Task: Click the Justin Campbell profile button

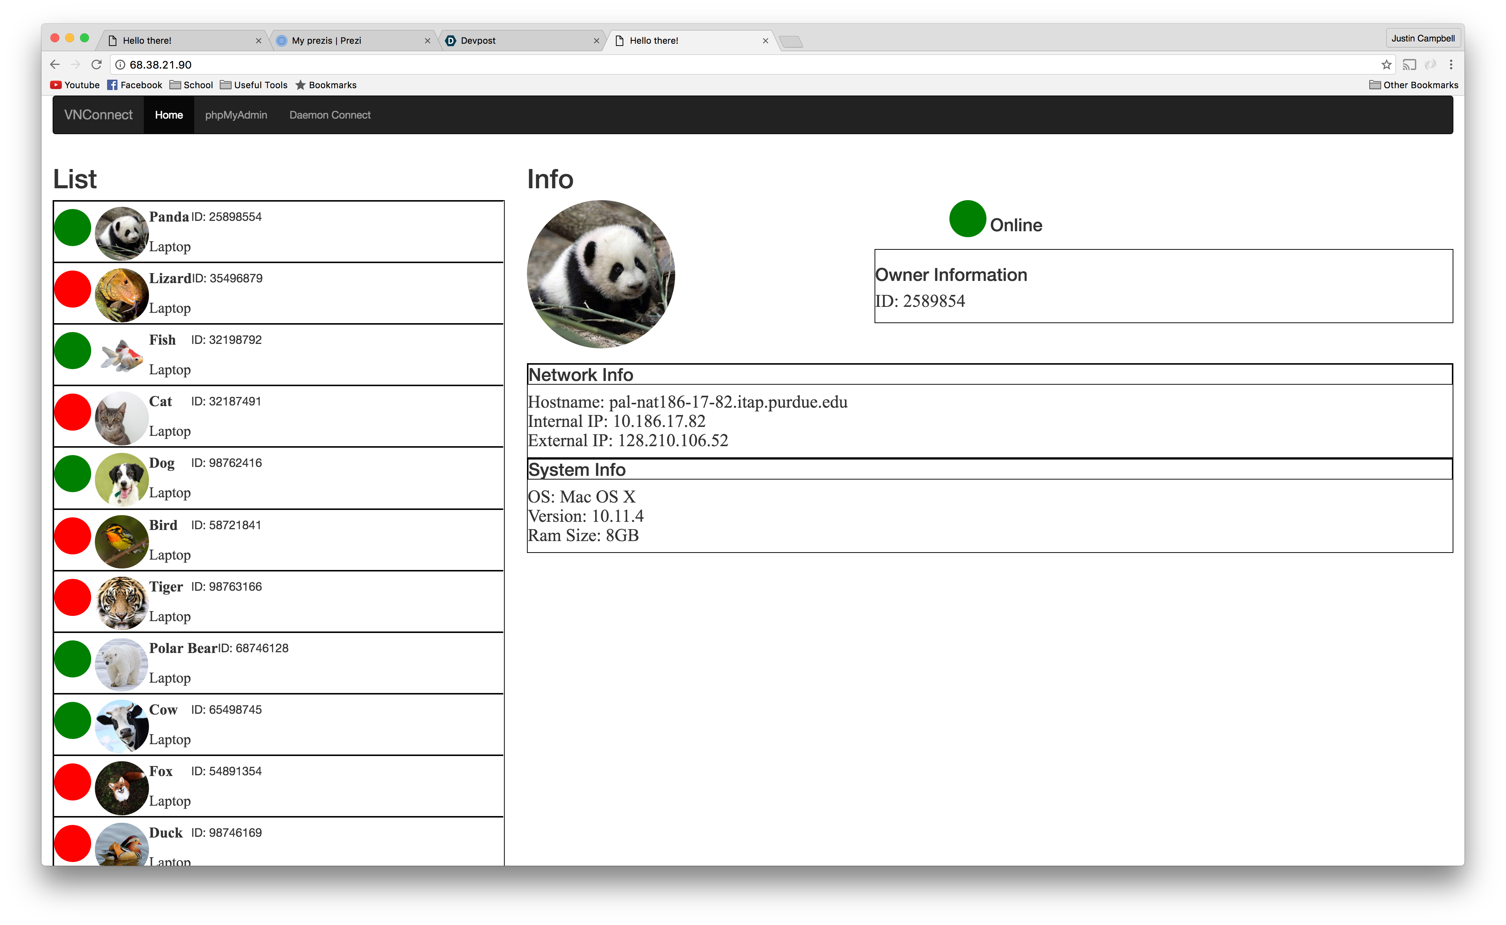Action: [x=1423, y=38]
